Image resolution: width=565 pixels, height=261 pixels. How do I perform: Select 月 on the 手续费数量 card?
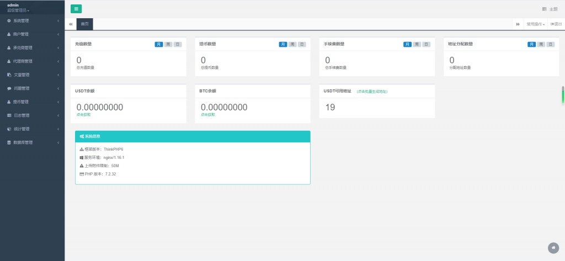point(407,44)
